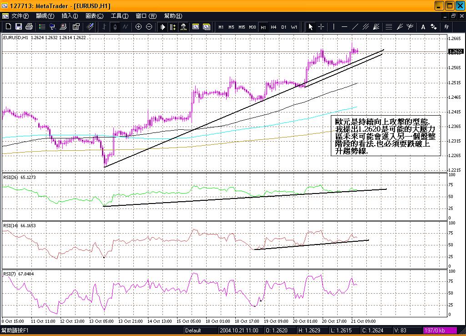Switch to H4 timeframe

(x=274, y=27)
